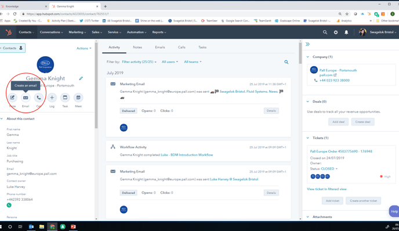Image resolution: width=399 pixels, height=231 pixels.
Task: Collapse the Deals (0) section
Action: [307, 102]
